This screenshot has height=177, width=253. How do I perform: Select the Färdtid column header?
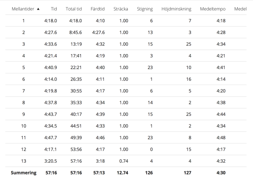tap(98, 9)
